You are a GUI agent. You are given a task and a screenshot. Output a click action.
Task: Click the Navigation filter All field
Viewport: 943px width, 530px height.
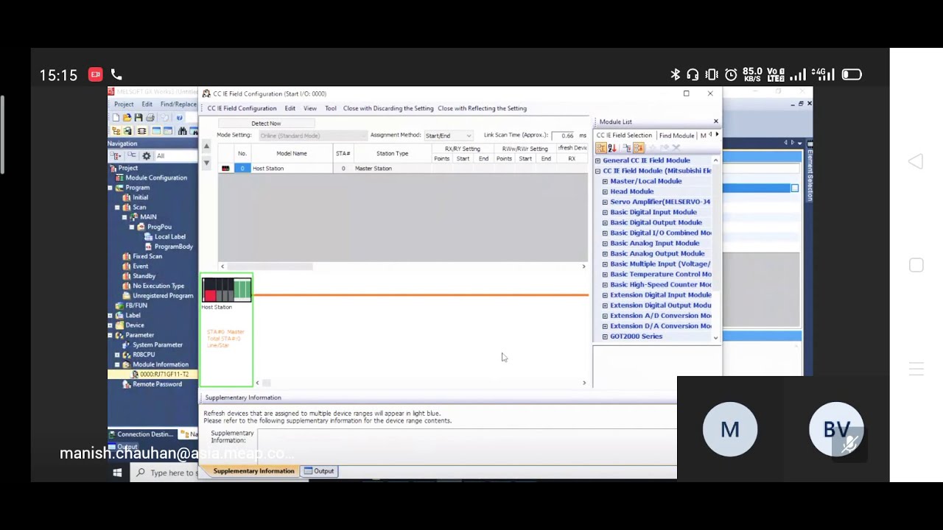tap(175, 156)
